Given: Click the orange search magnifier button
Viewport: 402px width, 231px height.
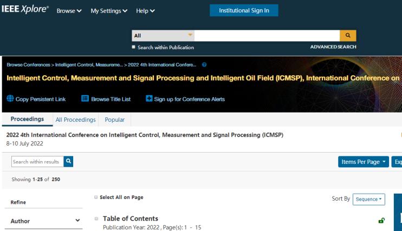Looking at the screenshot, I should pos(347,36).
